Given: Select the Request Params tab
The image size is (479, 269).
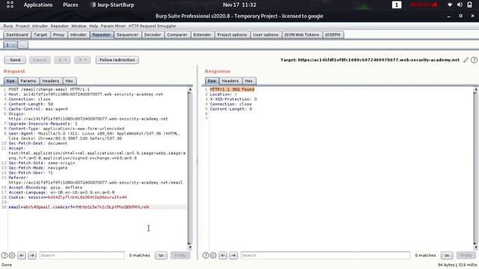Looking at the screenshot, I should point(28,81).
